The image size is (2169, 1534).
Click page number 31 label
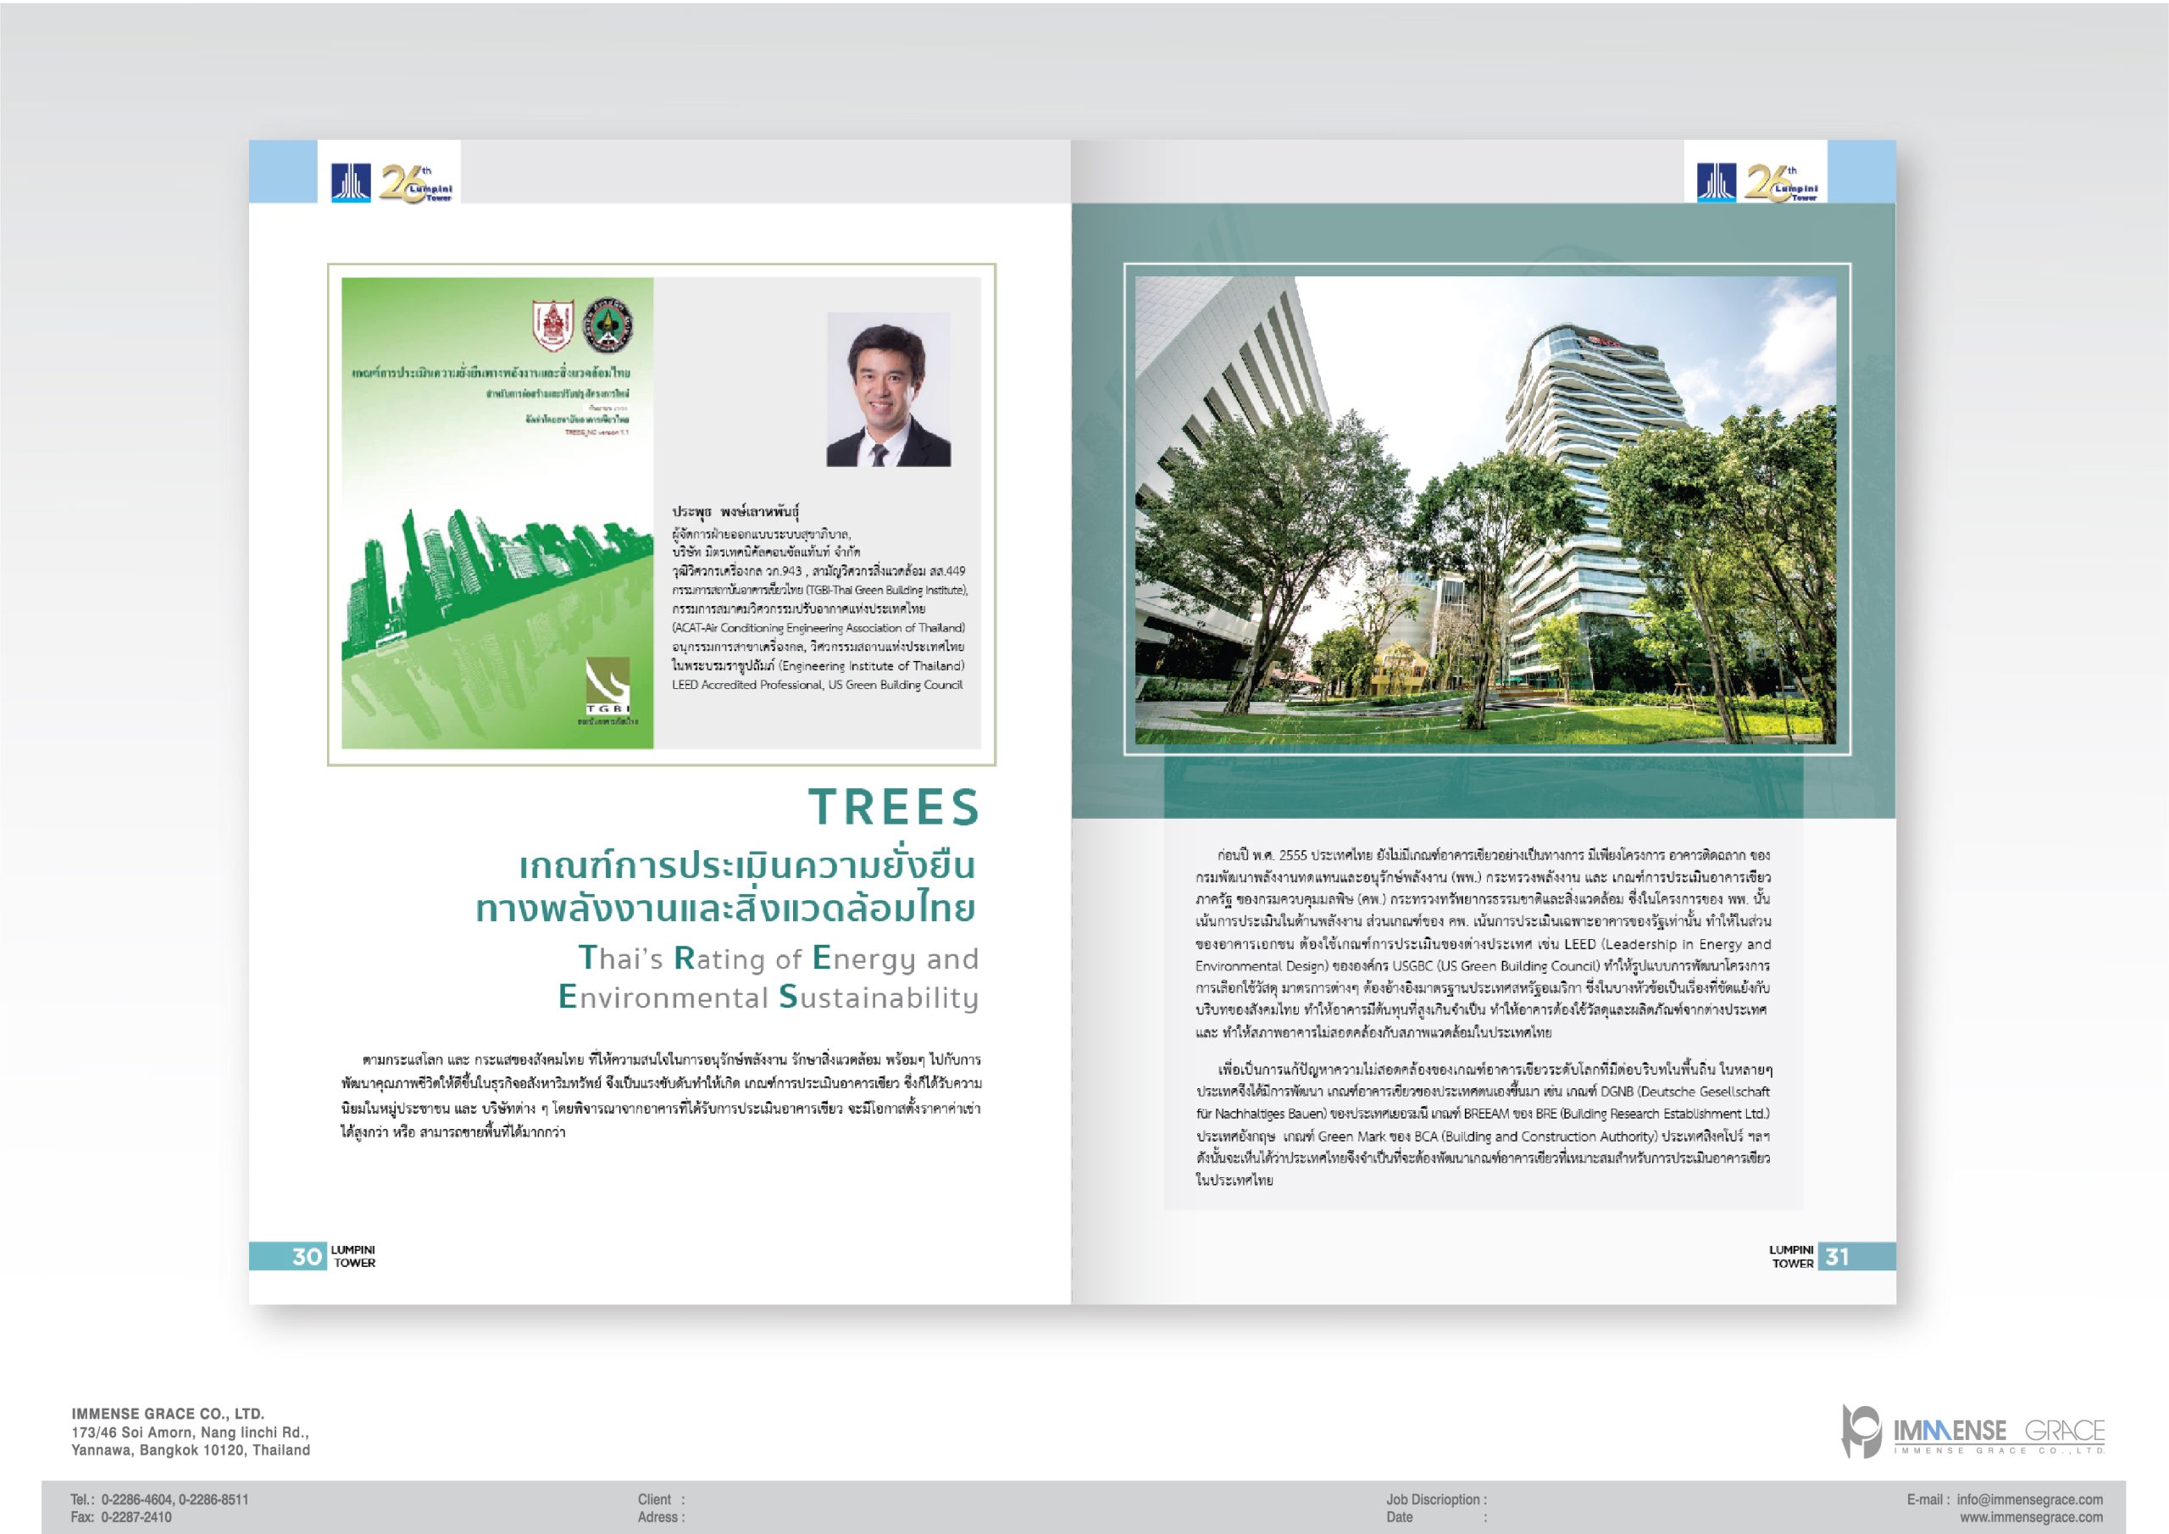pos(1837,1256)
